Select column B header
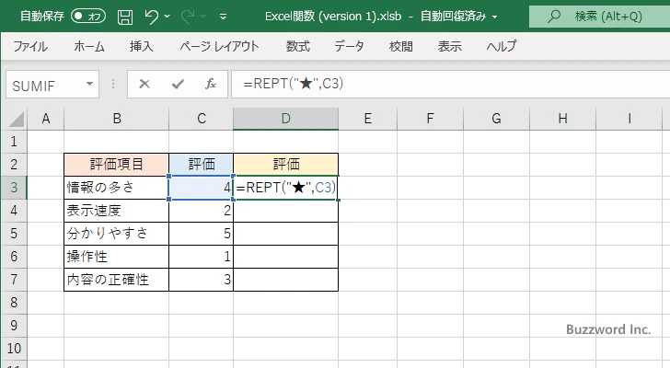 coord(117,119)
